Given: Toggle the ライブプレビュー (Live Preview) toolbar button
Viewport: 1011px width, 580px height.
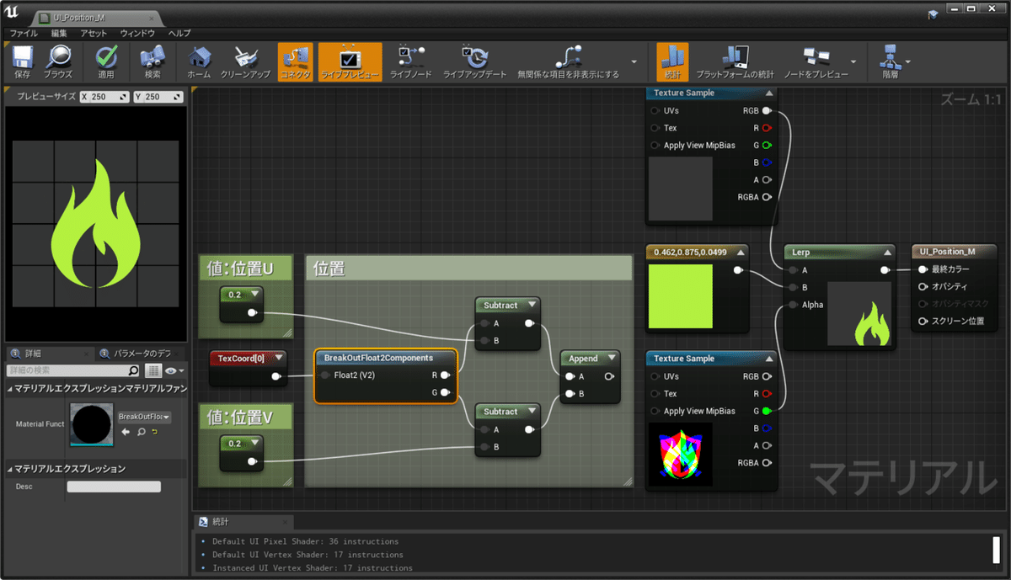Looking at the screenshot, I should tap(350, 62).
